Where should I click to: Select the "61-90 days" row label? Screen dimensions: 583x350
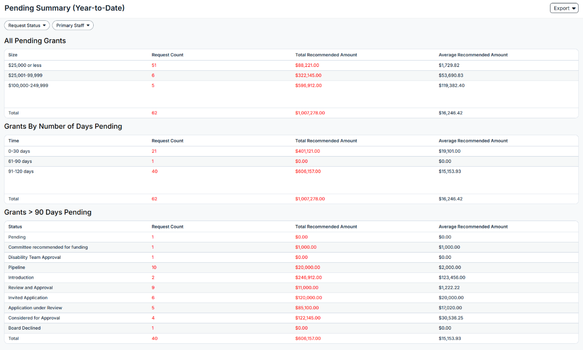click(20, 161)
